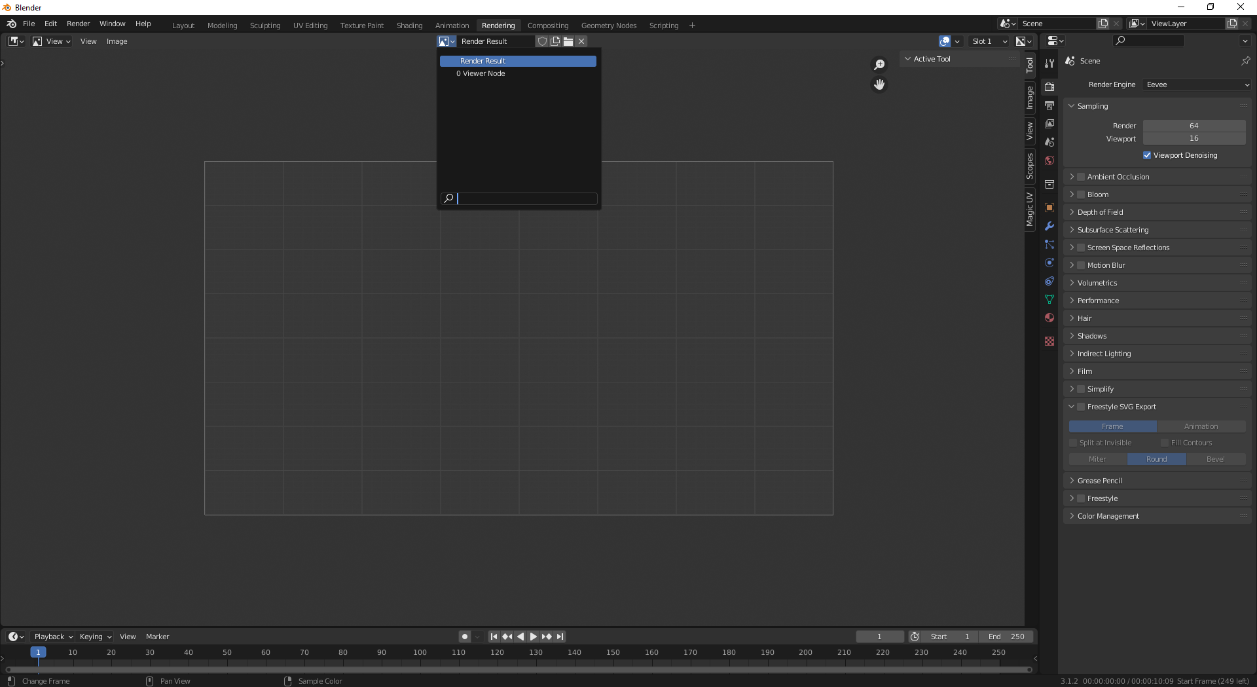Switch to the Shading workspace tab

click(x=409, y=26)
